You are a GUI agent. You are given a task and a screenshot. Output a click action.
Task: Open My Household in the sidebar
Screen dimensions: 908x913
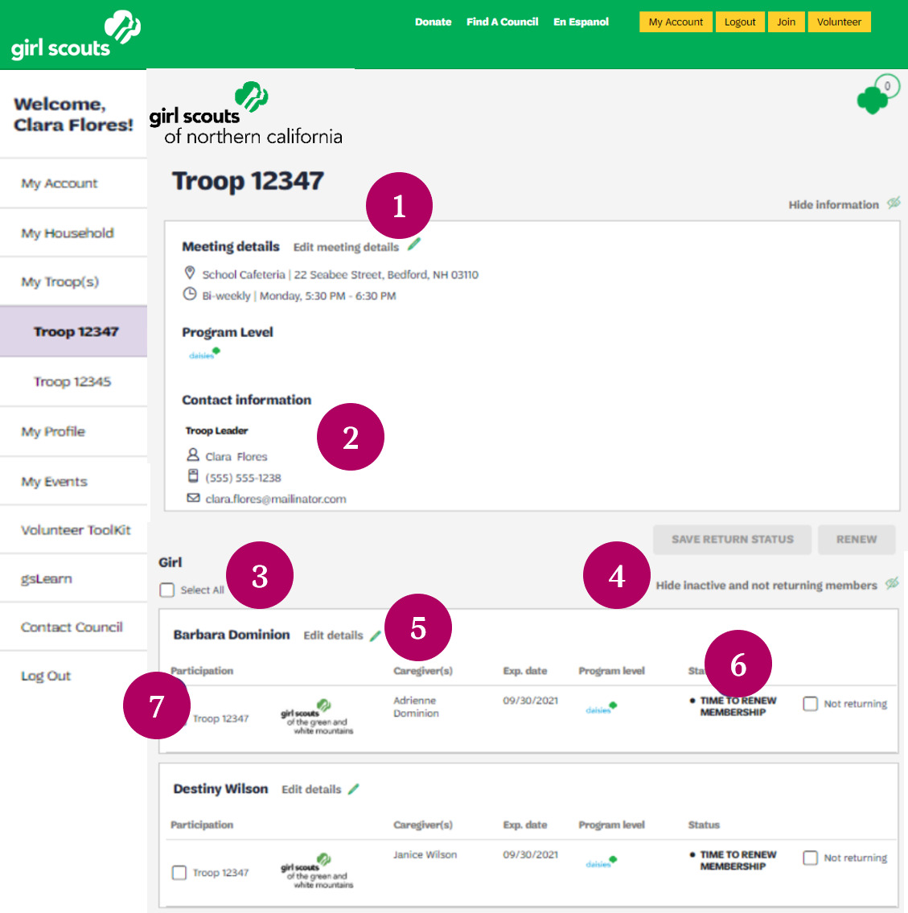coord(73,233)
